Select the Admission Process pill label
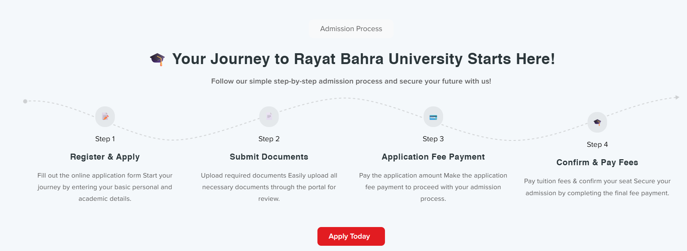Viewport: 687px width, 251px height. [351, 29]
